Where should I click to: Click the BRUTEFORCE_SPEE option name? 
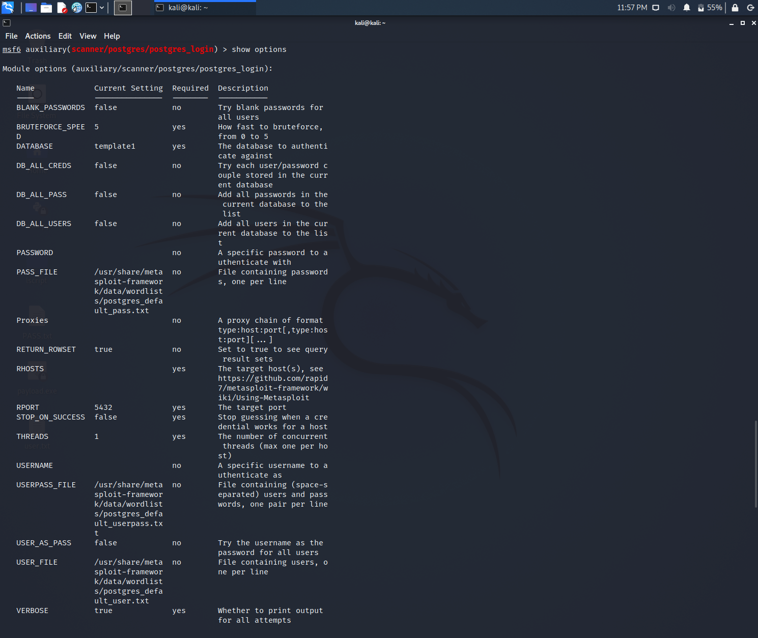50,127
